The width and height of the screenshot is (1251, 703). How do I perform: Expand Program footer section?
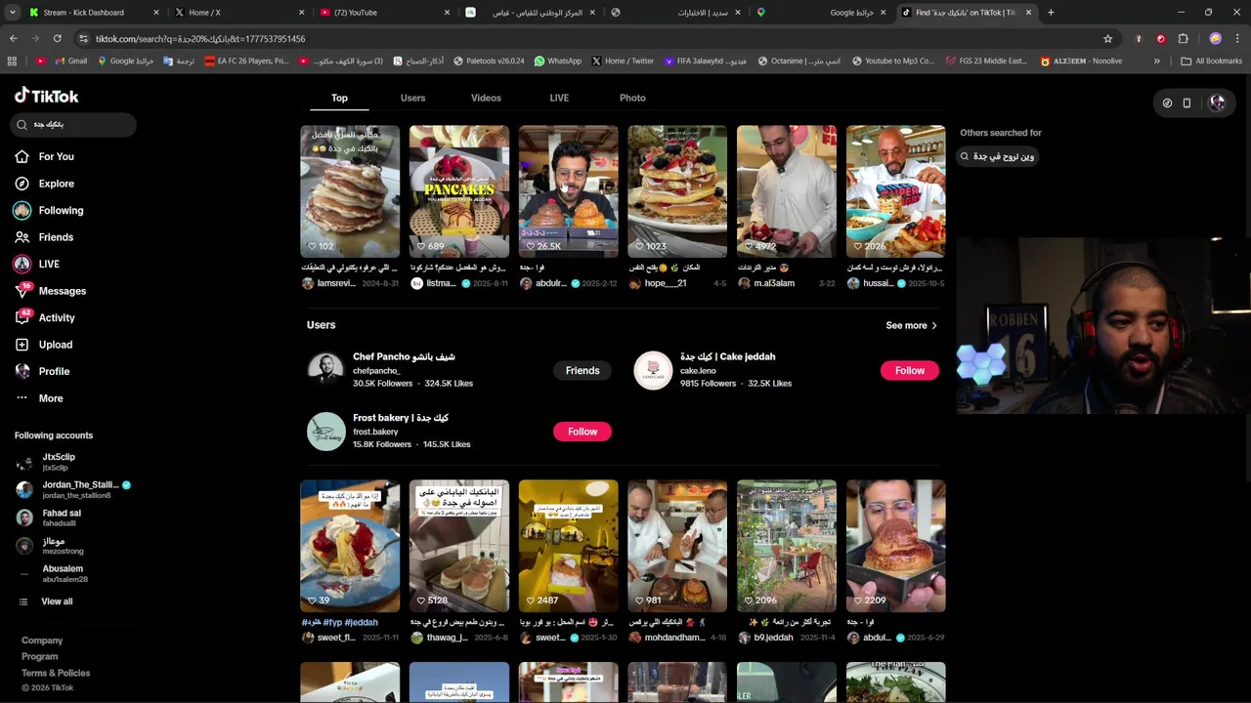pyautogui.click(x=40, y=657)
